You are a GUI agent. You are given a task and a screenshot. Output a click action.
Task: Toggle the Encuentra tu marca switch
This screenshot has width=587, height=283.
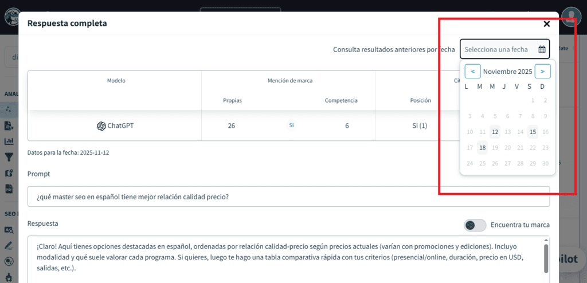(475, 225)
